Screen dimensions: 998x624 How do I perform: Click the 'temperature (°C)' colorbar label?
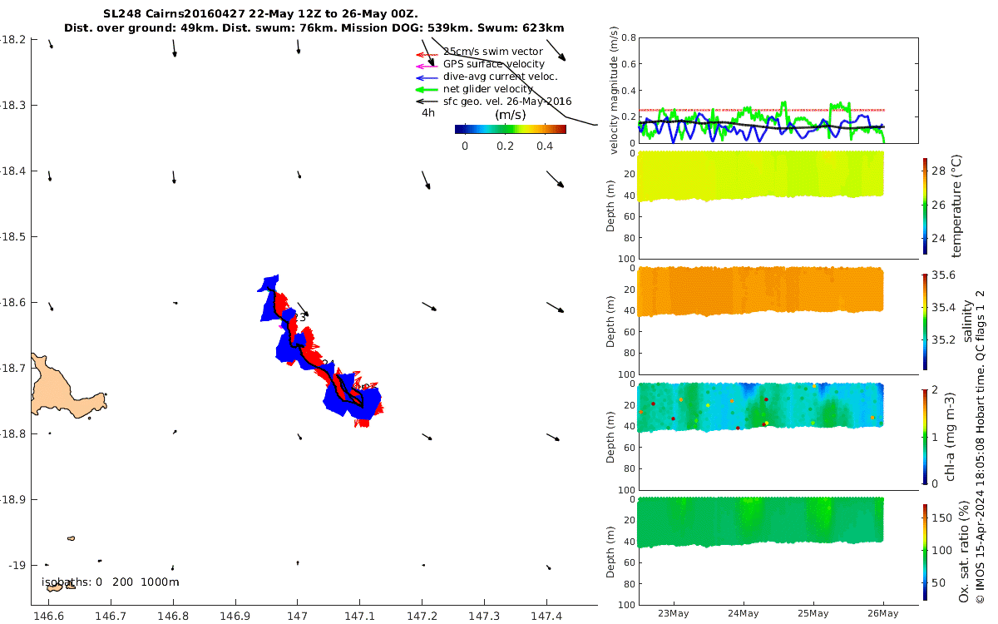(956, 206)
